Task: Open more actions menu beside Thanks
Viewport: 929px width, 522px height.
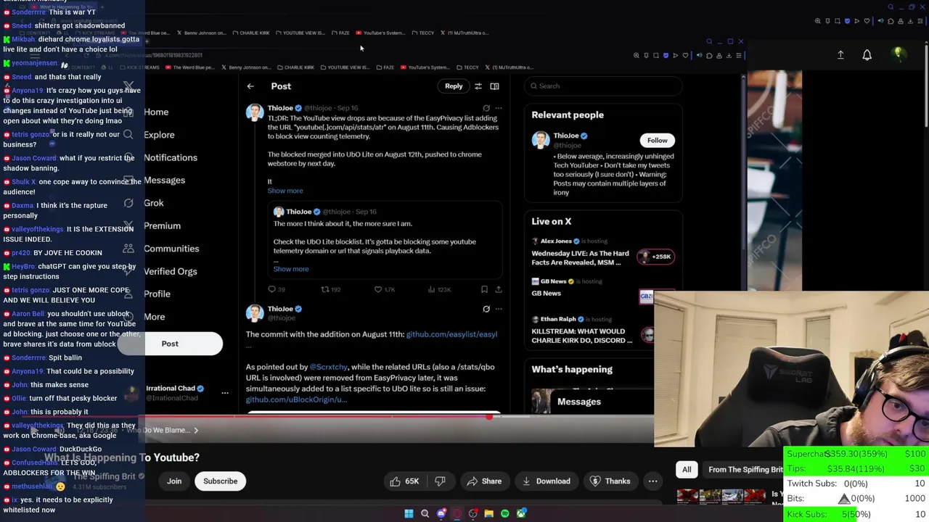Action: pos(652,481)
